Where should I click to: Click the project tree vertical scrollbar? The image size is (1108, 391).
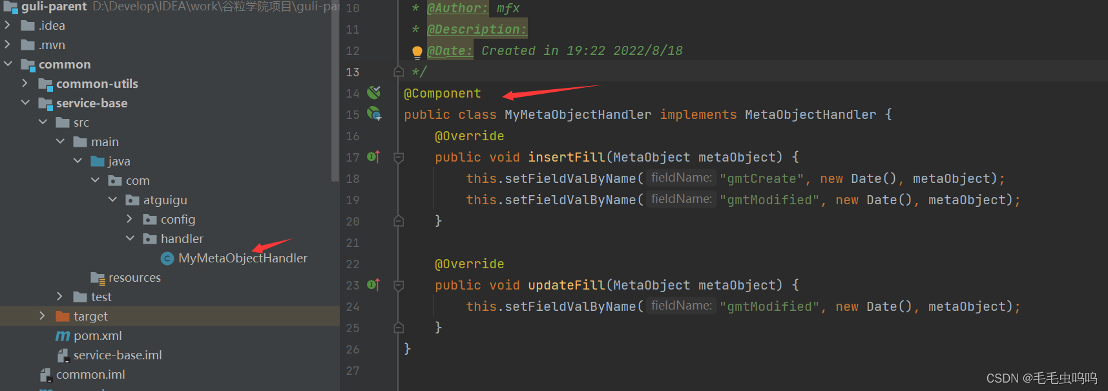tap(335, 92)
